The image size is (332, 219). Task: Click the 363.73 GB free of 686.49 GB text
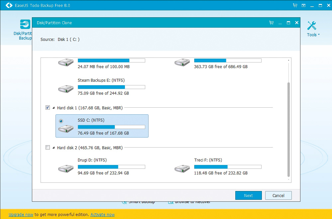pyautogui.click(x=221, y=67)
